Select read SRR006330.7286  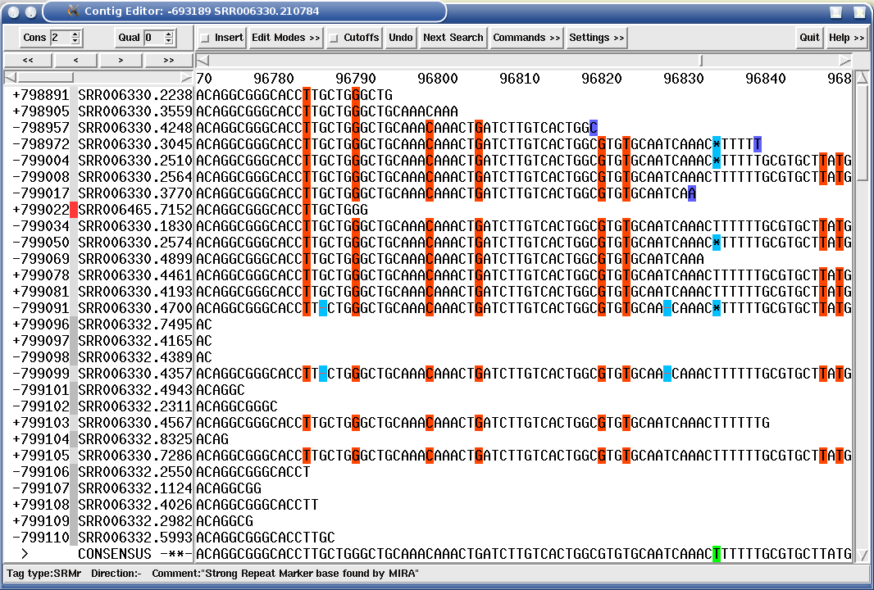pos(135,455)
